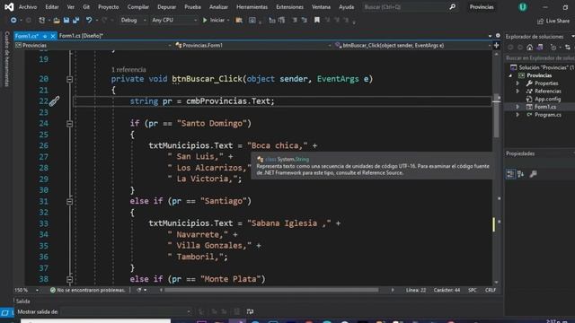Screen dimensions: 575x323
Task: Click the editor horizontal scrollbar
Action: tap(271, 290)
